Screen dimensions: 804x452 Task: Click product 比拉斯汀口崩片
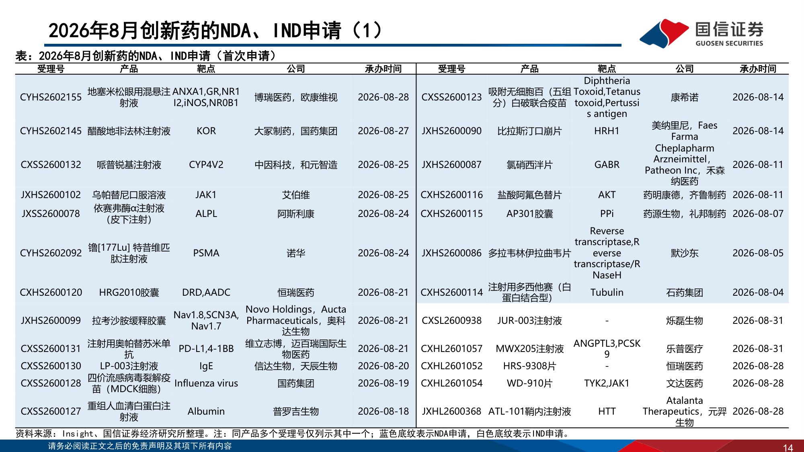(529, 131)
